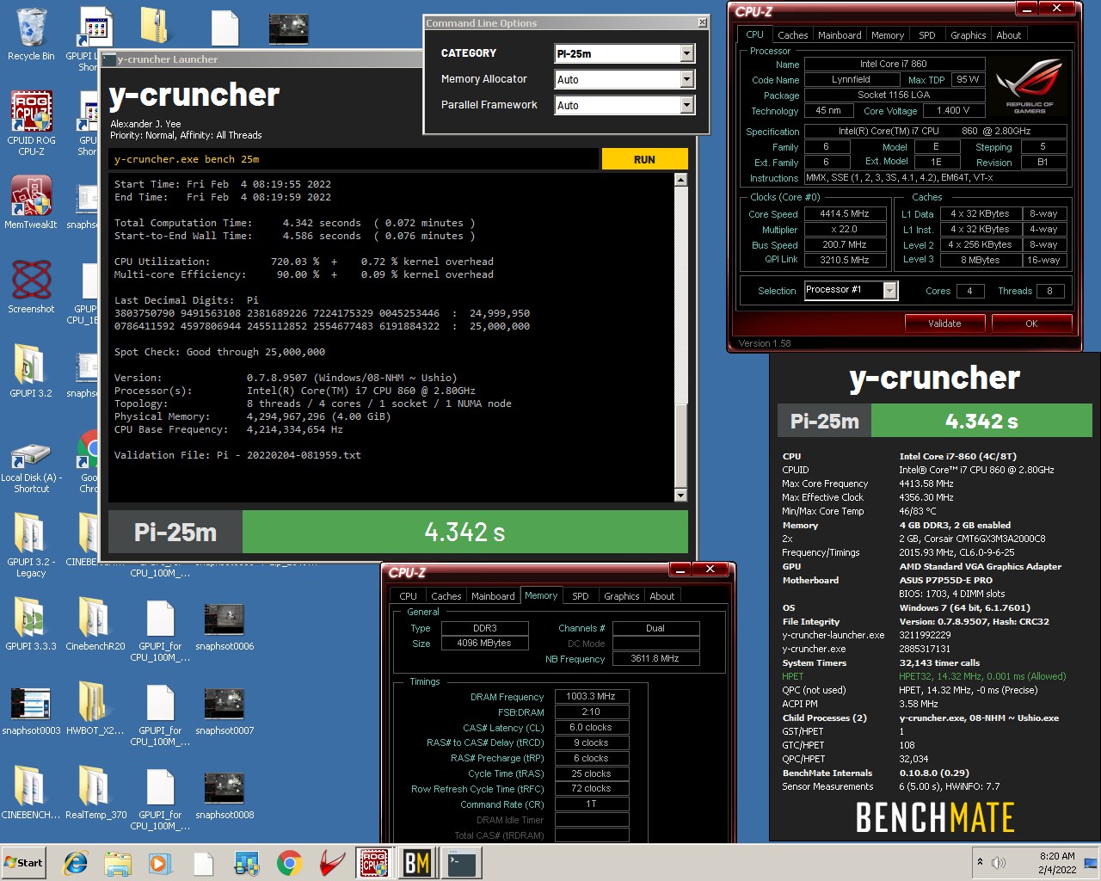This screenshot has width=1101, height=881.
Task: Click the Pi-25m 4.342 s result bar in launcher
Action: click(x=398, y=532)
